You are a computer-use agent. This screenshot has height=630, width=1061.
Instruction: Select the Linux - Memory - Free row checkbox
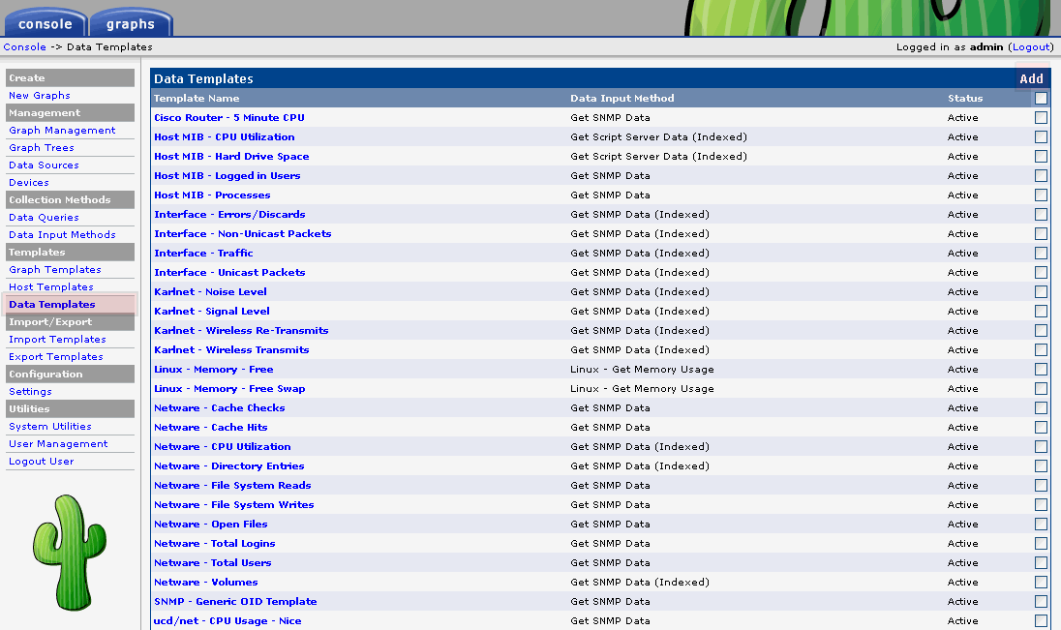point(1041,370)
